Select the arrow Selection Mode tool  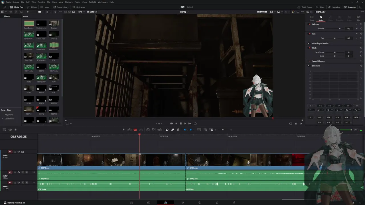(x=124, y=130)
